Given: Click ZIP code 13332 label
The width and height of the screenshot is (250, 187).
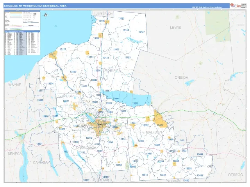Looking at the screenshot, I should [x=163, y=175].
